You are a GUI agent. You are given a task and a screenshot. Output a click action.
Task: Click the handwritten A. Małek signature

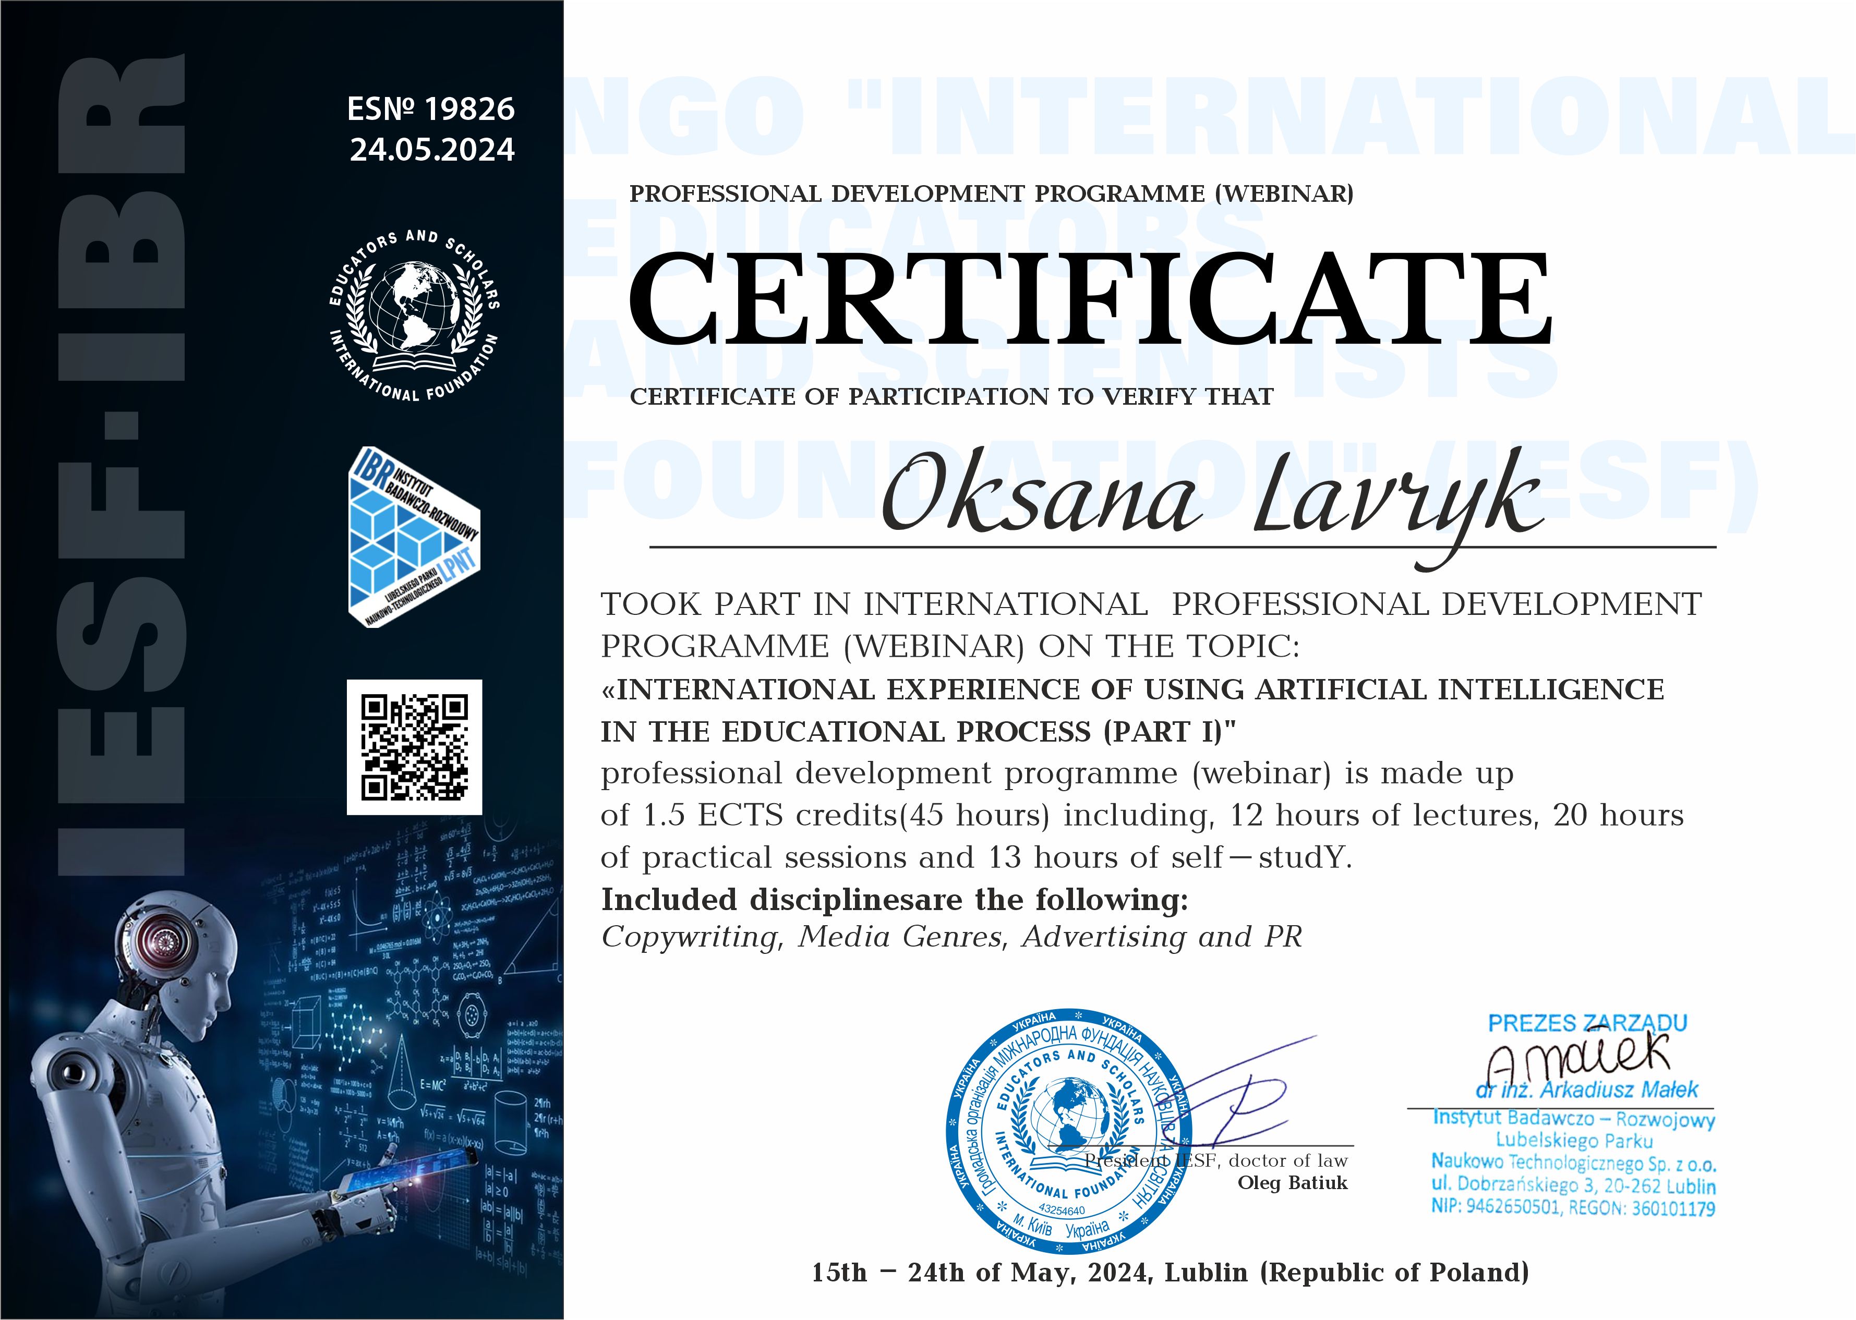point(1580,1058)
